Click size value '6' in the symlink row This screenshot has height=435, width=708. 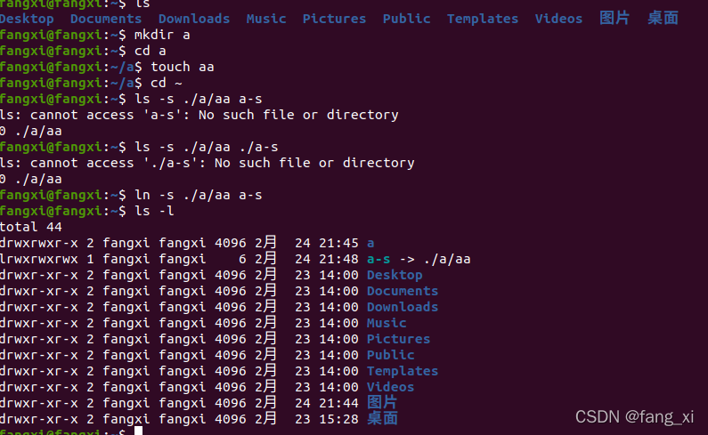point(242,259)
